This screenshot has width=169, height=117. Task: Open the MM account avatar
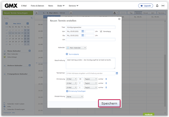click(163, 6)
